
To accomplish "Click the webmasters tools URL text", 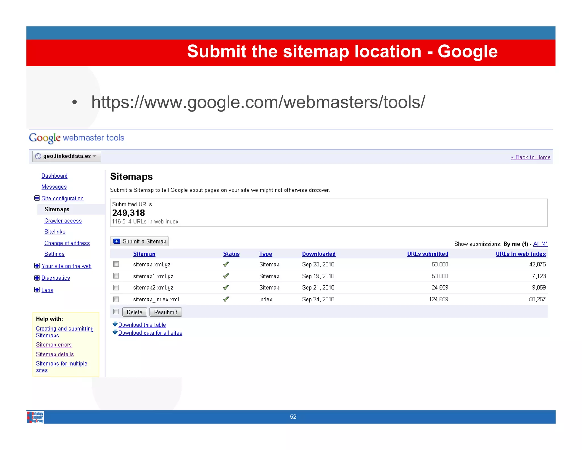I will [258, 102].
